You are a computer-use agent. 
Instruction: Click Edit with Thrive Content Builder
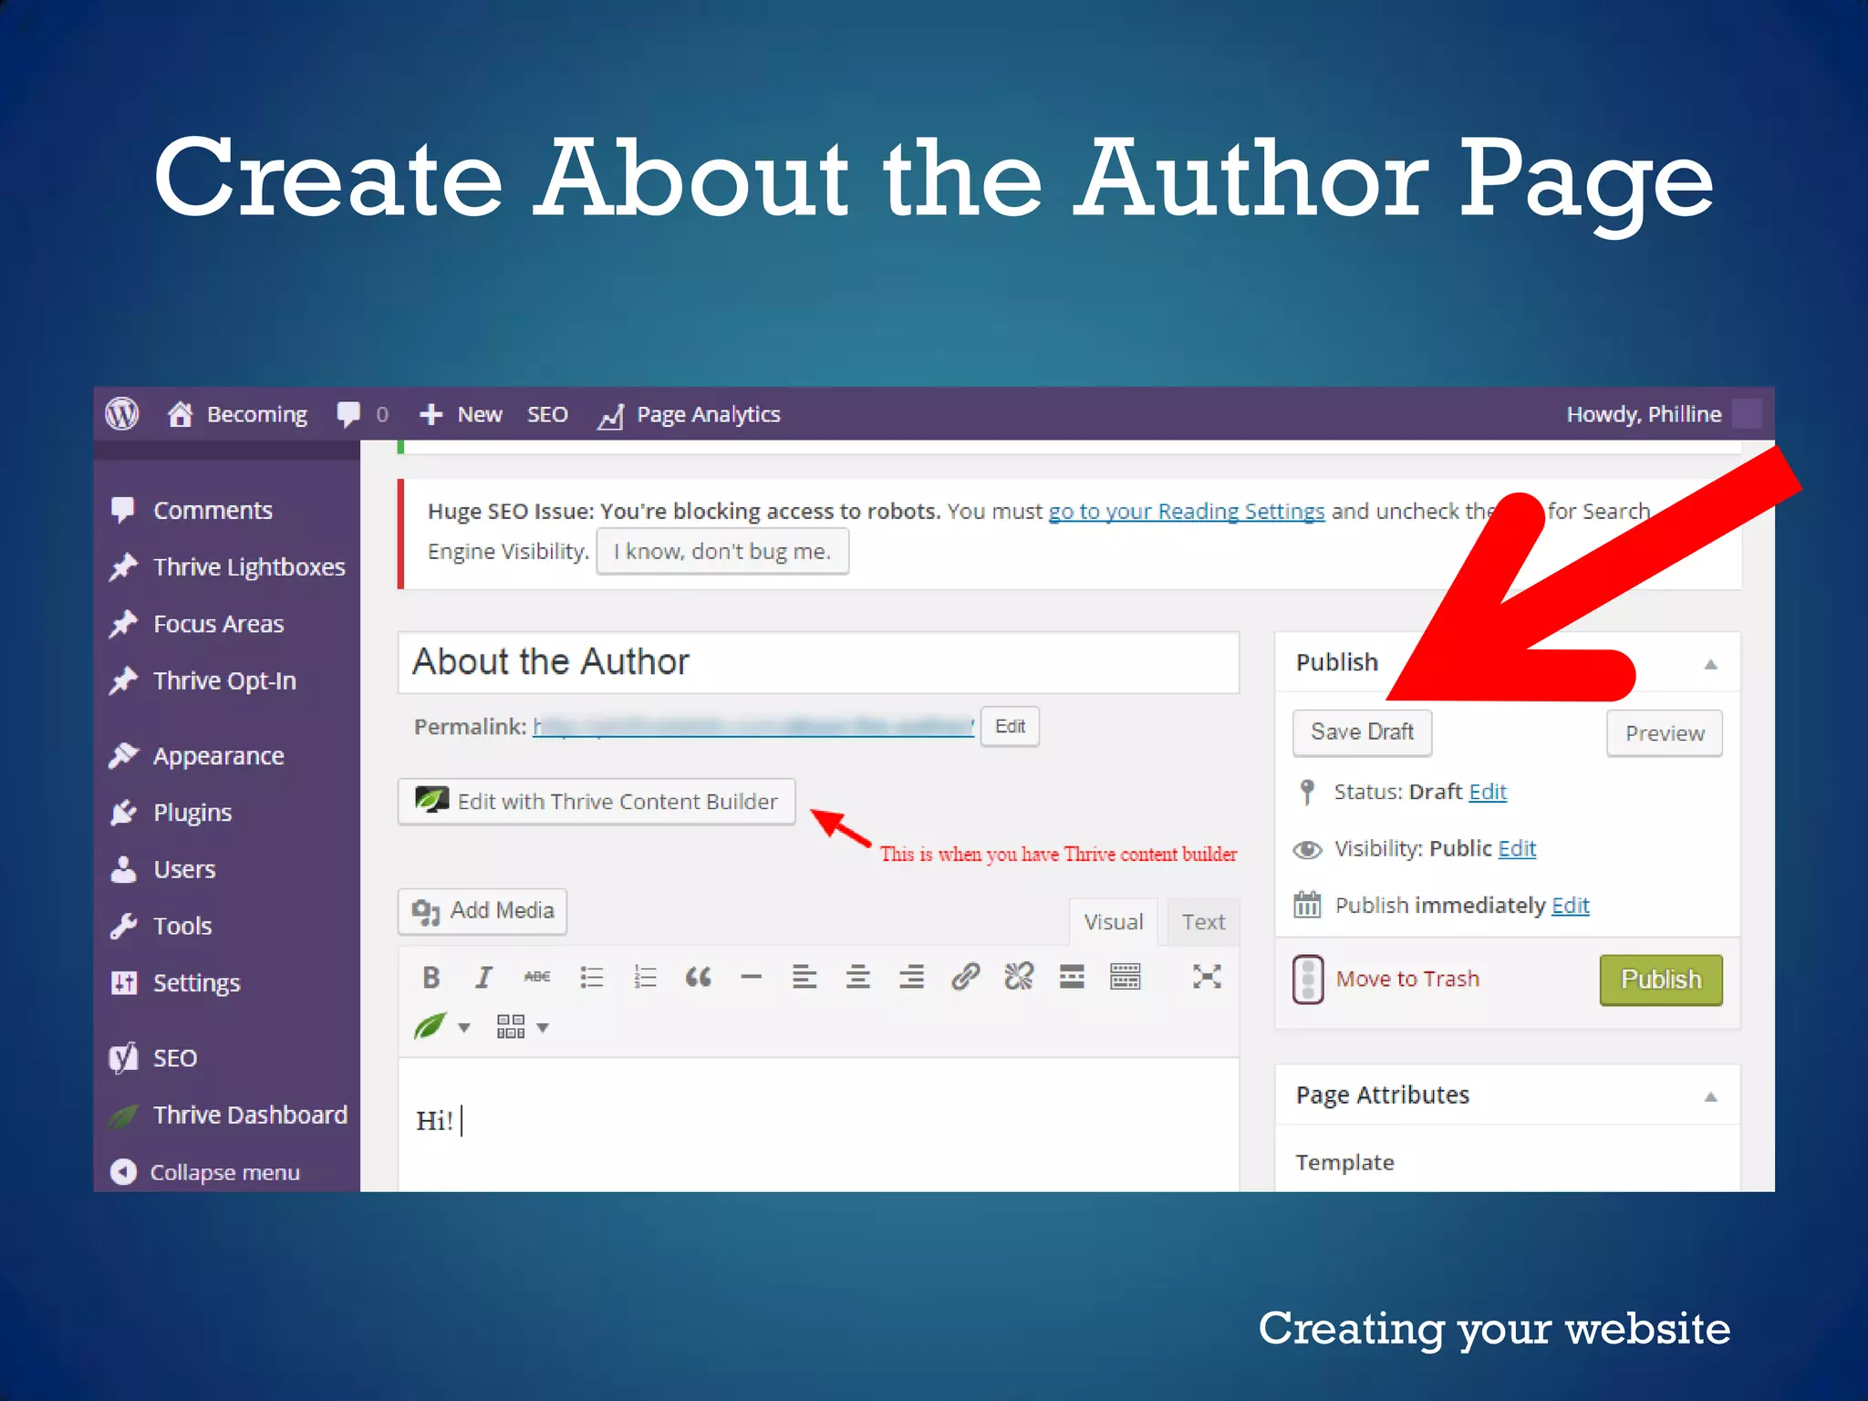tap(597, 802)
